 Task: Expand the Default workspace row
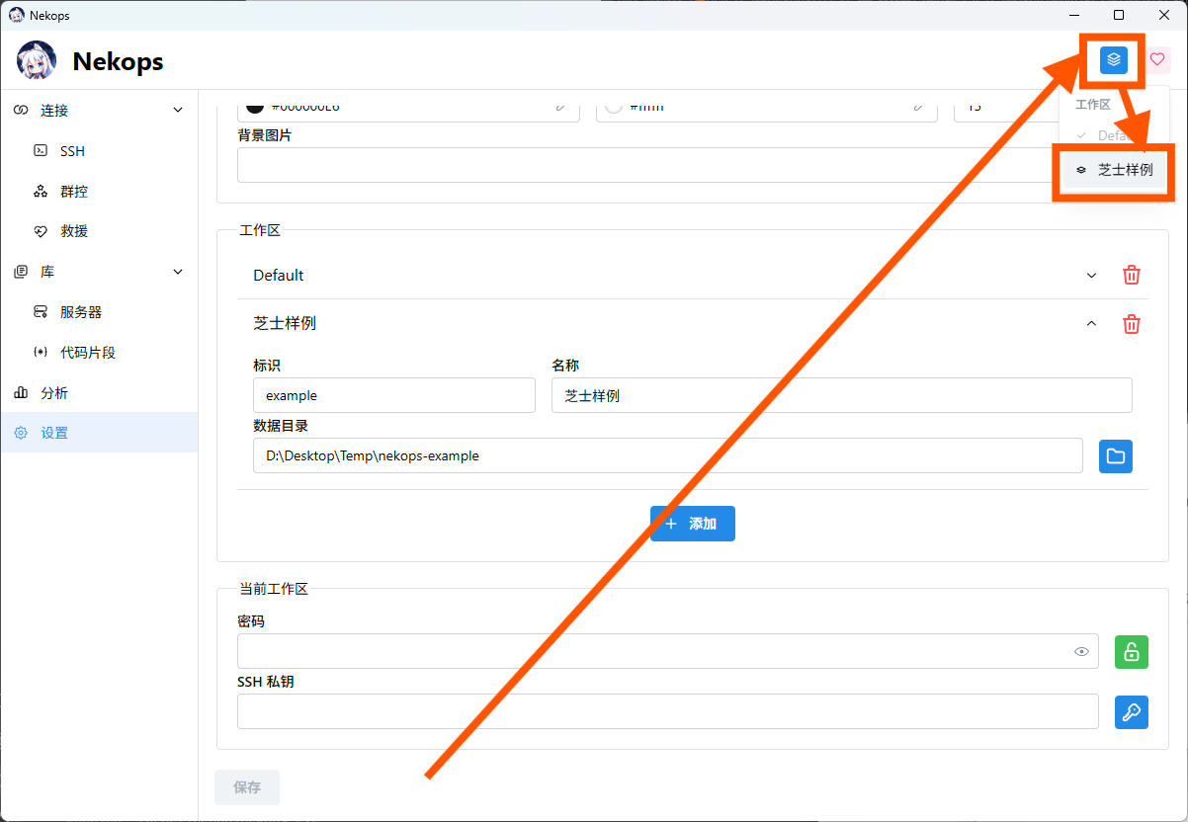pyautogui.click(x=1091, y=276)
